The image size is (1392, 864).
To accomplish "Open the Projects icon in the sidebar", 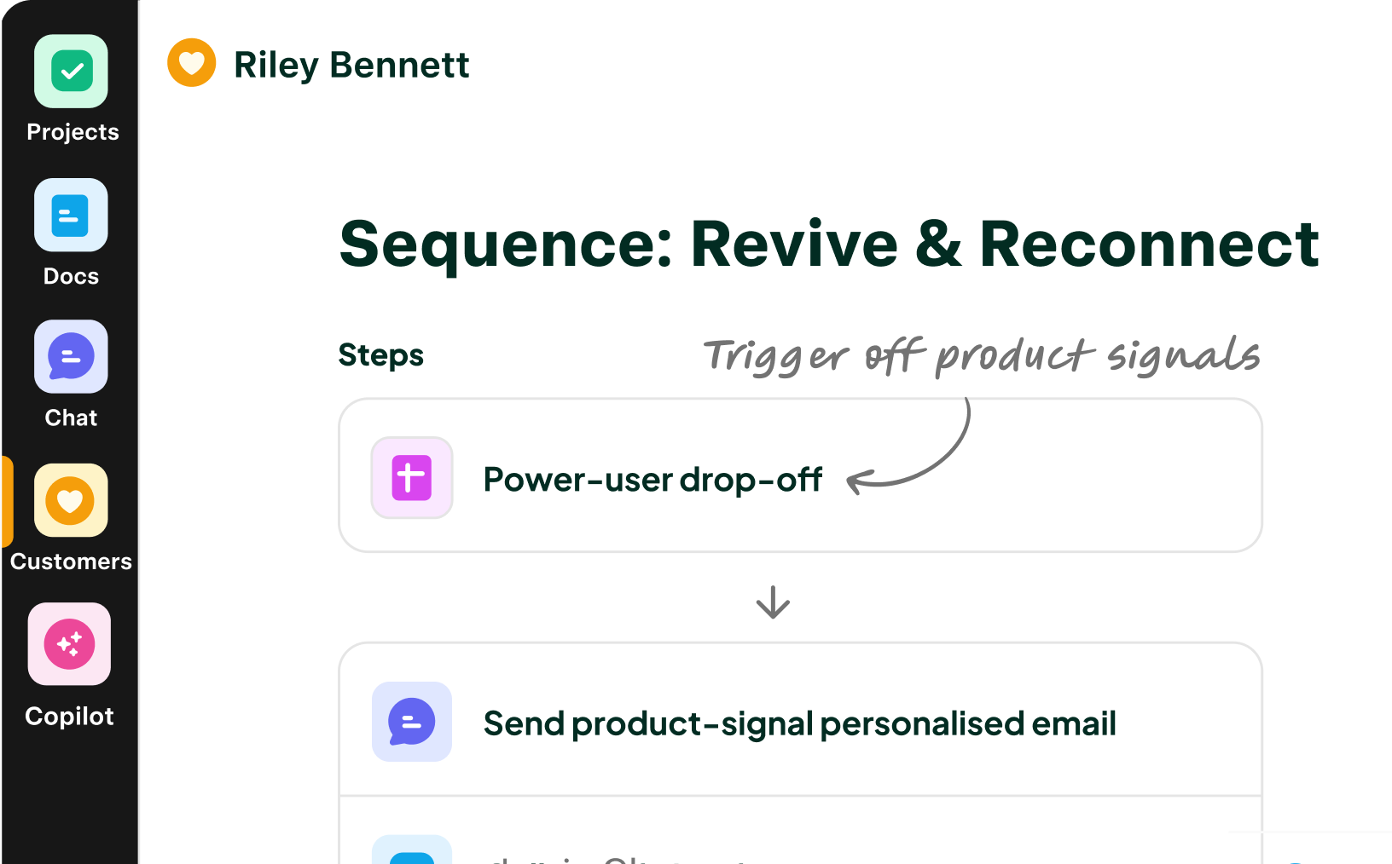I will pos(71,72).
